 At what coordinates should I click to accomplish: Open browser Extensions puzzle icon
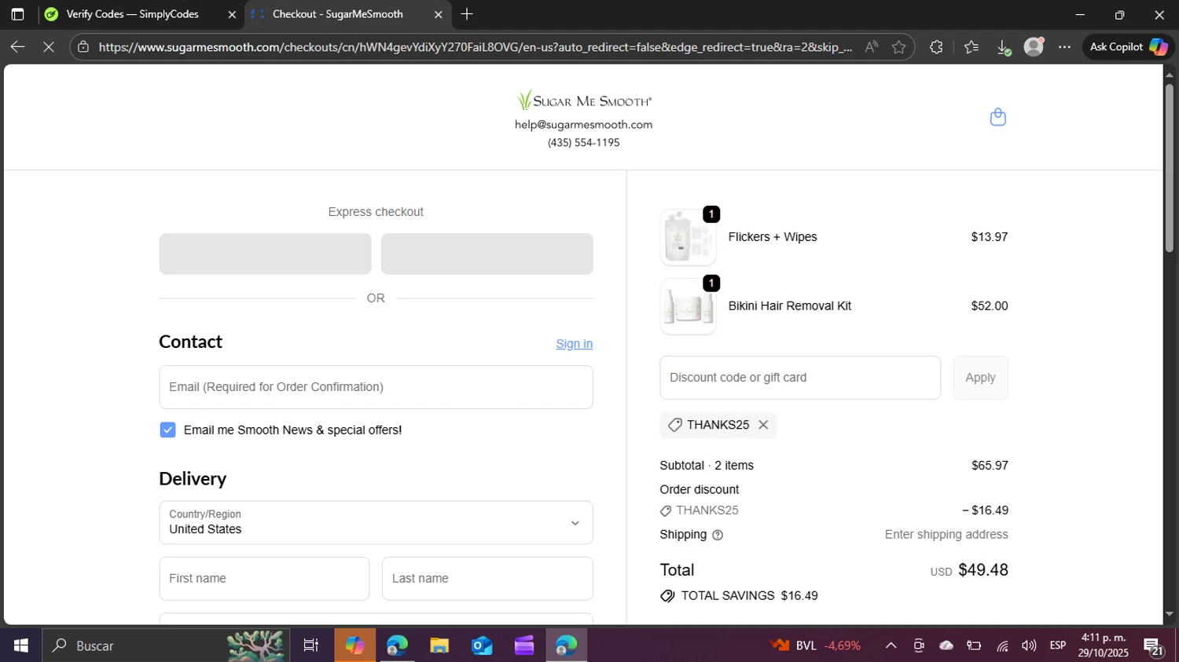[x=935, y=47]
